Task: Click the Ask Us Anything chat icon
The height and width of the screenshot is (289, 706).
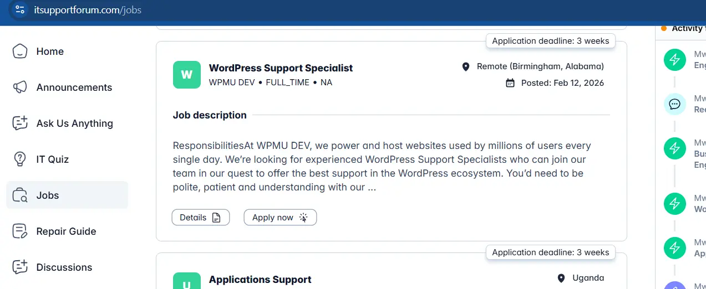Action: tap(20, 123)
